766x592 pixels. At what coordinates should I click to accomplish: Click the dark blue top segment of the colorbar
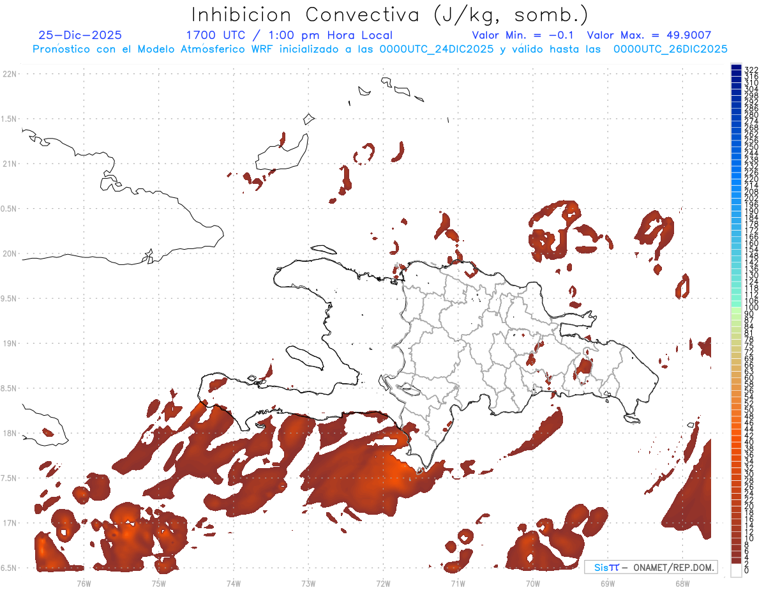pyautogui.click(x=736, y=68)
